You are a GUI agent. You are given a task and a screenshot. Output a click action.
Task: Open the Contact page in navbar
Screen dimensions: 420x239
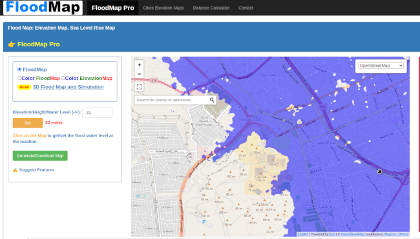point(246,8)
